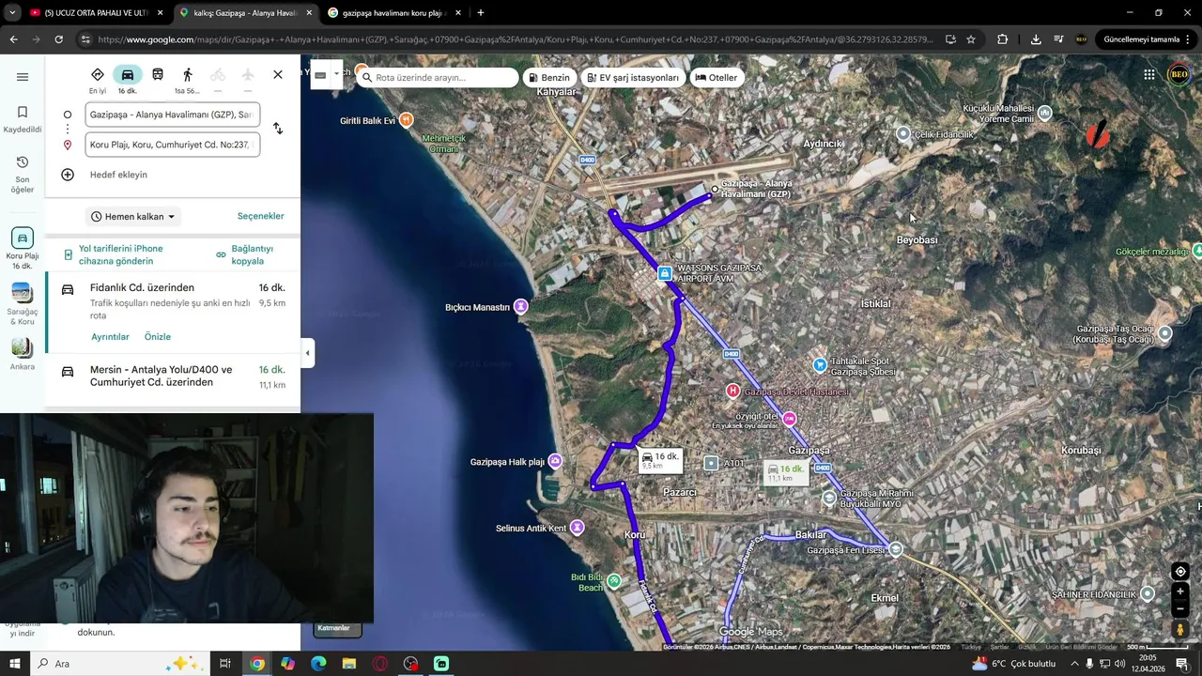Add a destination with Hedef ekleyin
Screen dimensions: 1202x676
tap(118, 175)
